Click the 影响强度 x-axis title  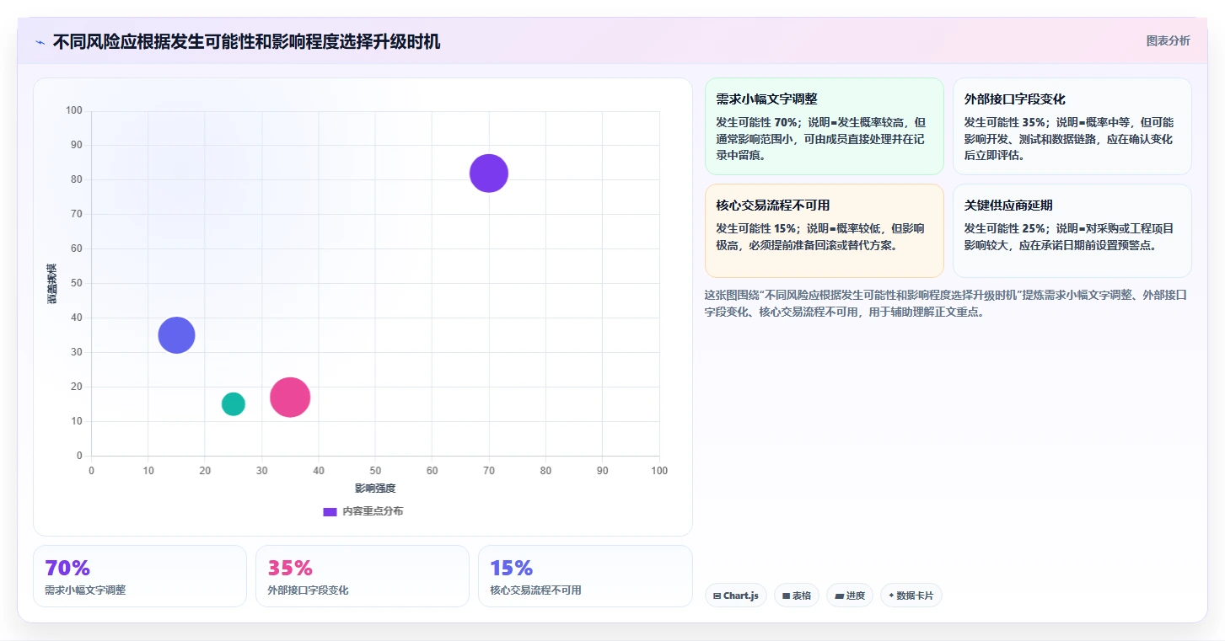pos(375,489)
